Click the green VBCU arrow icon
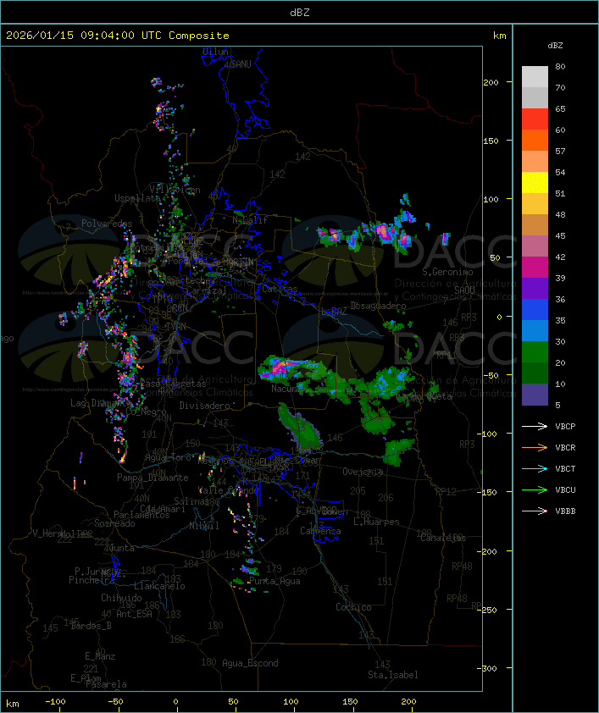Image resolution: width=599 pixels, height=713 pixels. [x=535, y=490]
